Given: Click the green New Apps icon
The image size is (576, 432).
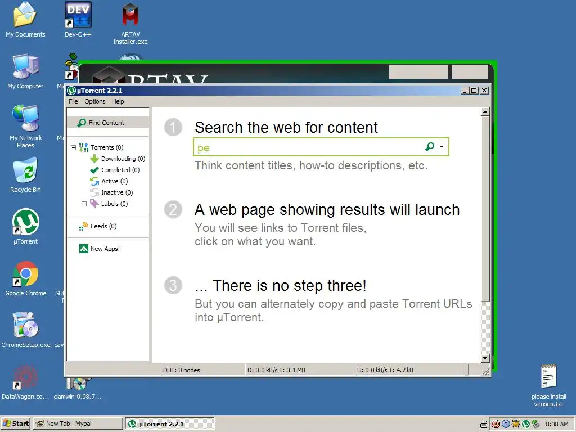Looking at the screenshot, I should [84, 249].
